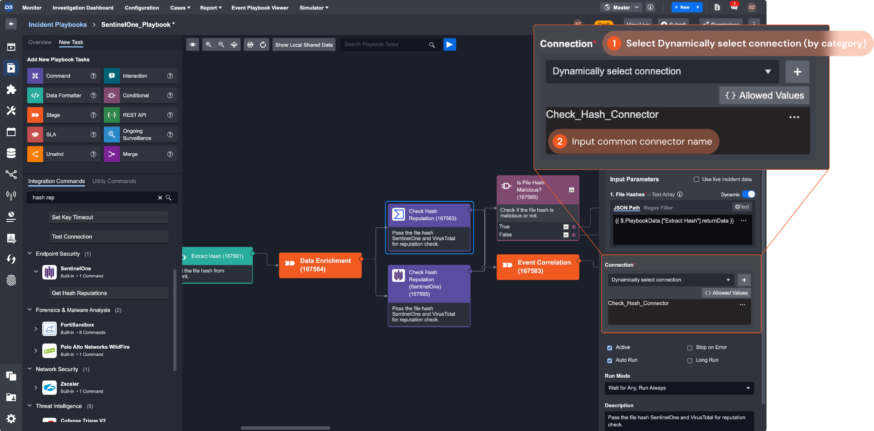Uncheck the Active checkbox

click(610, 348)
